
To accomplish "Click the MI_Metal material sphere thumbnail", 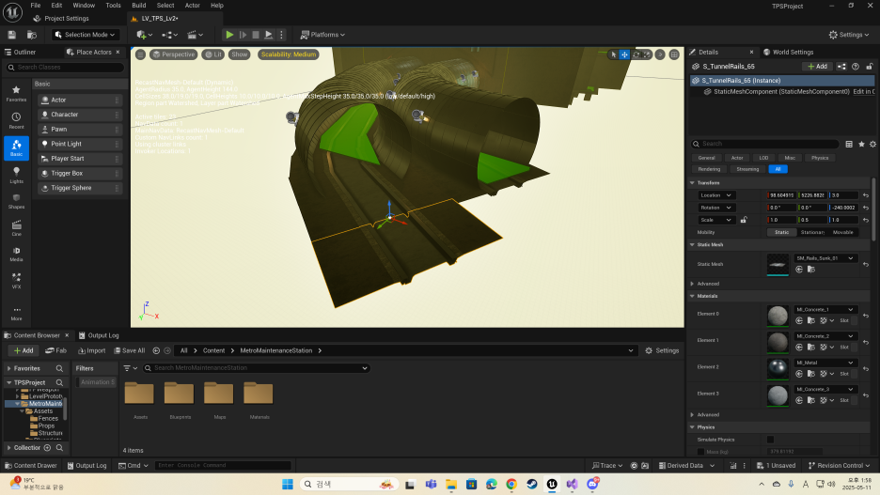I will pyautogui.click(x=778, y=368).
